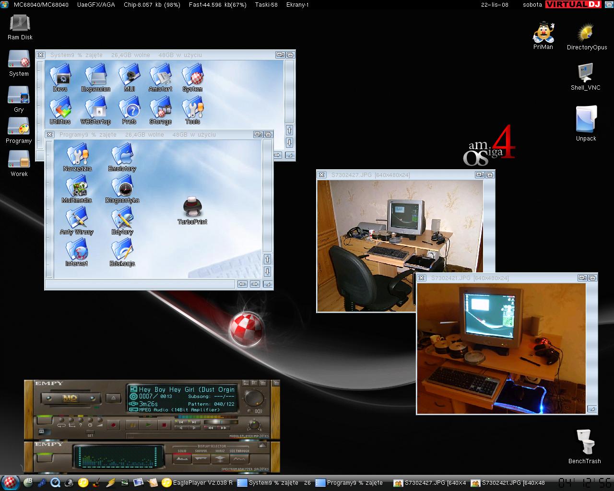Click the red record button in player

tap(114, 425)
